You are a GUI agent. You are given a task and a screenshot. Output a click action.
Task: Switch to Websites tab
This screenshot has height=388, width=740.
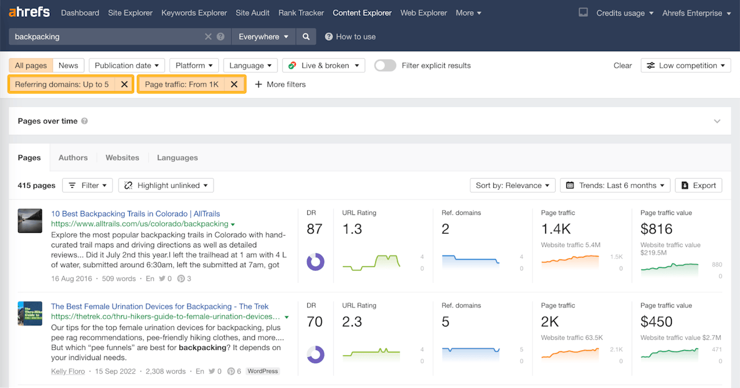(x=122, y=158)
